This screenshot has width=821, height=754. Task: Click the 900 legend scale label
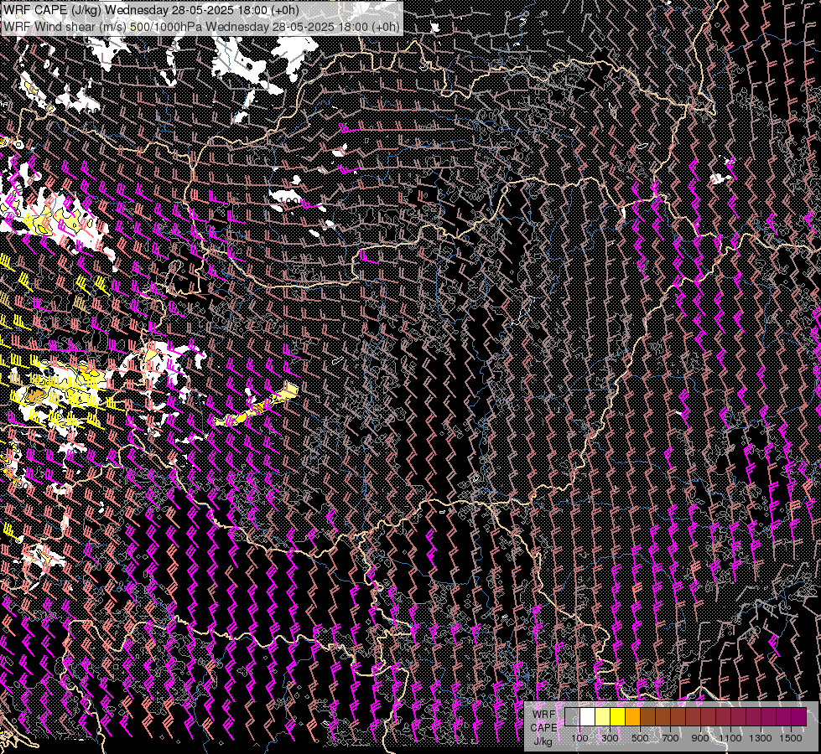pos(700,738)
